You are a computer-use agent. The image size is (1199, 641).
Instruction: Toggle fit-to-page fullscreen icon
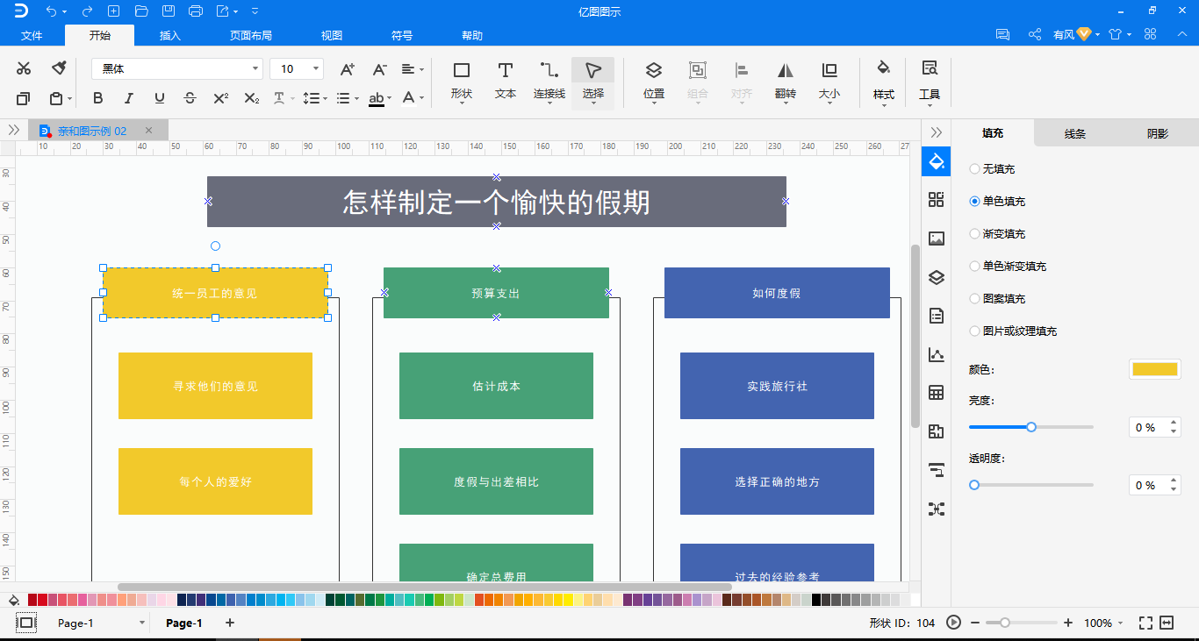(1145, 623)
